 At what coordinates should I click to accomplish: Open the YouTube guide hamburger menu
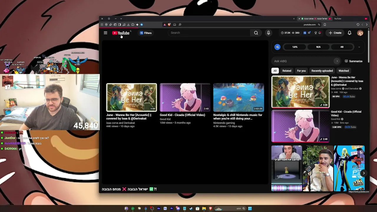click(105, 33)
